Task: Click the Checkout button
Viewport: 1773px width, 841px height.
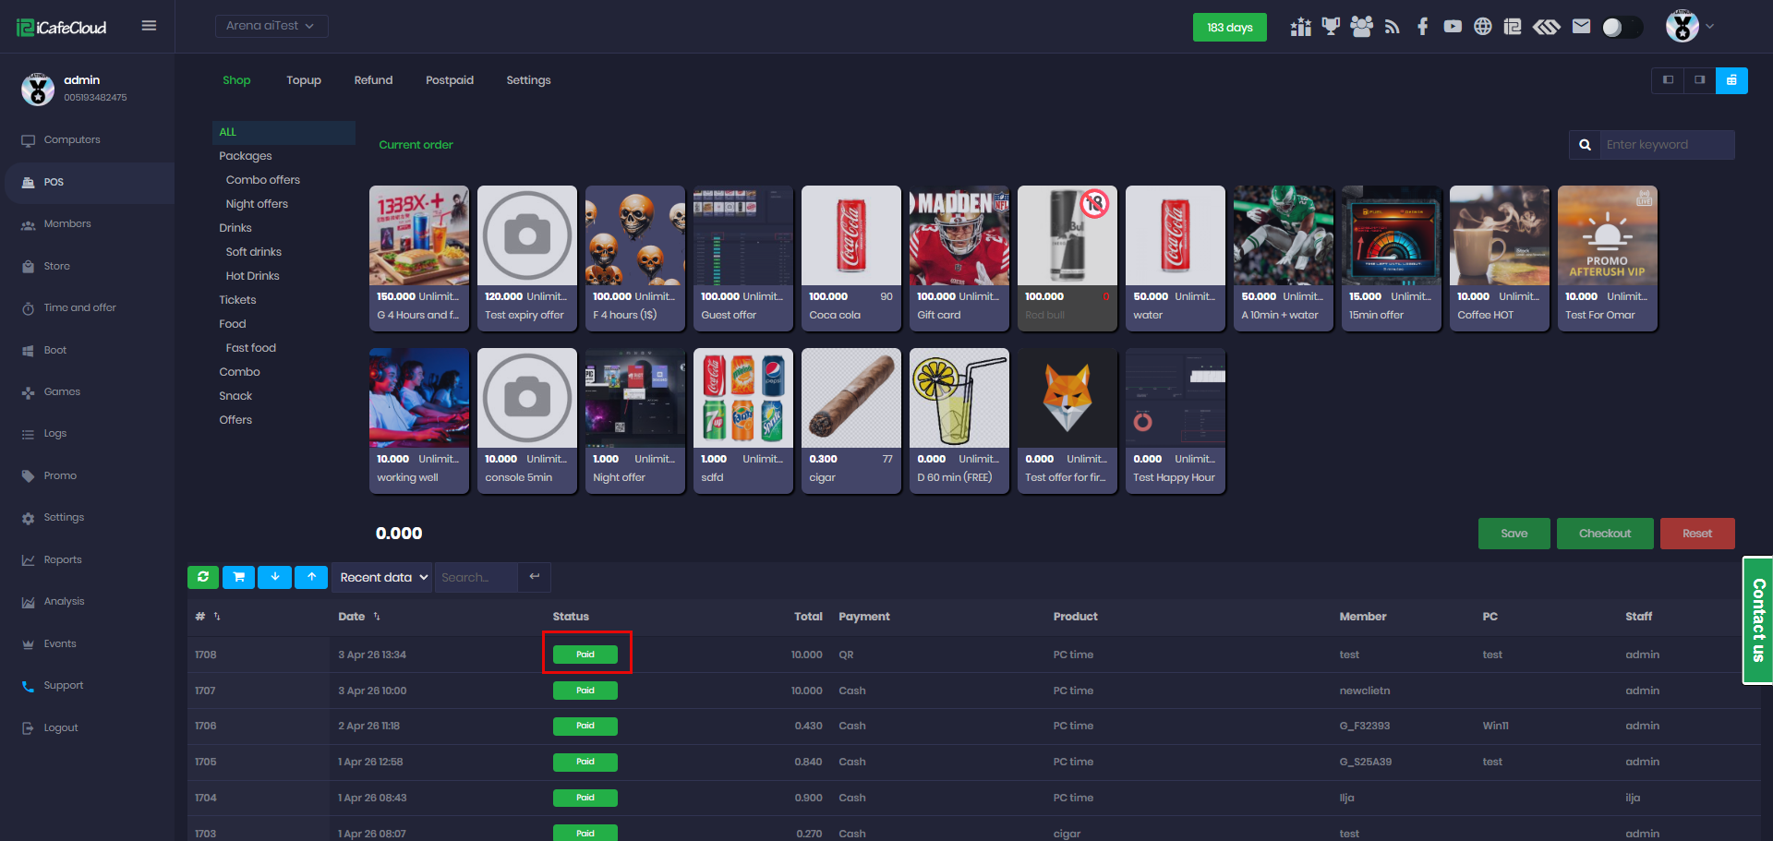Action: click(1605, 534)
